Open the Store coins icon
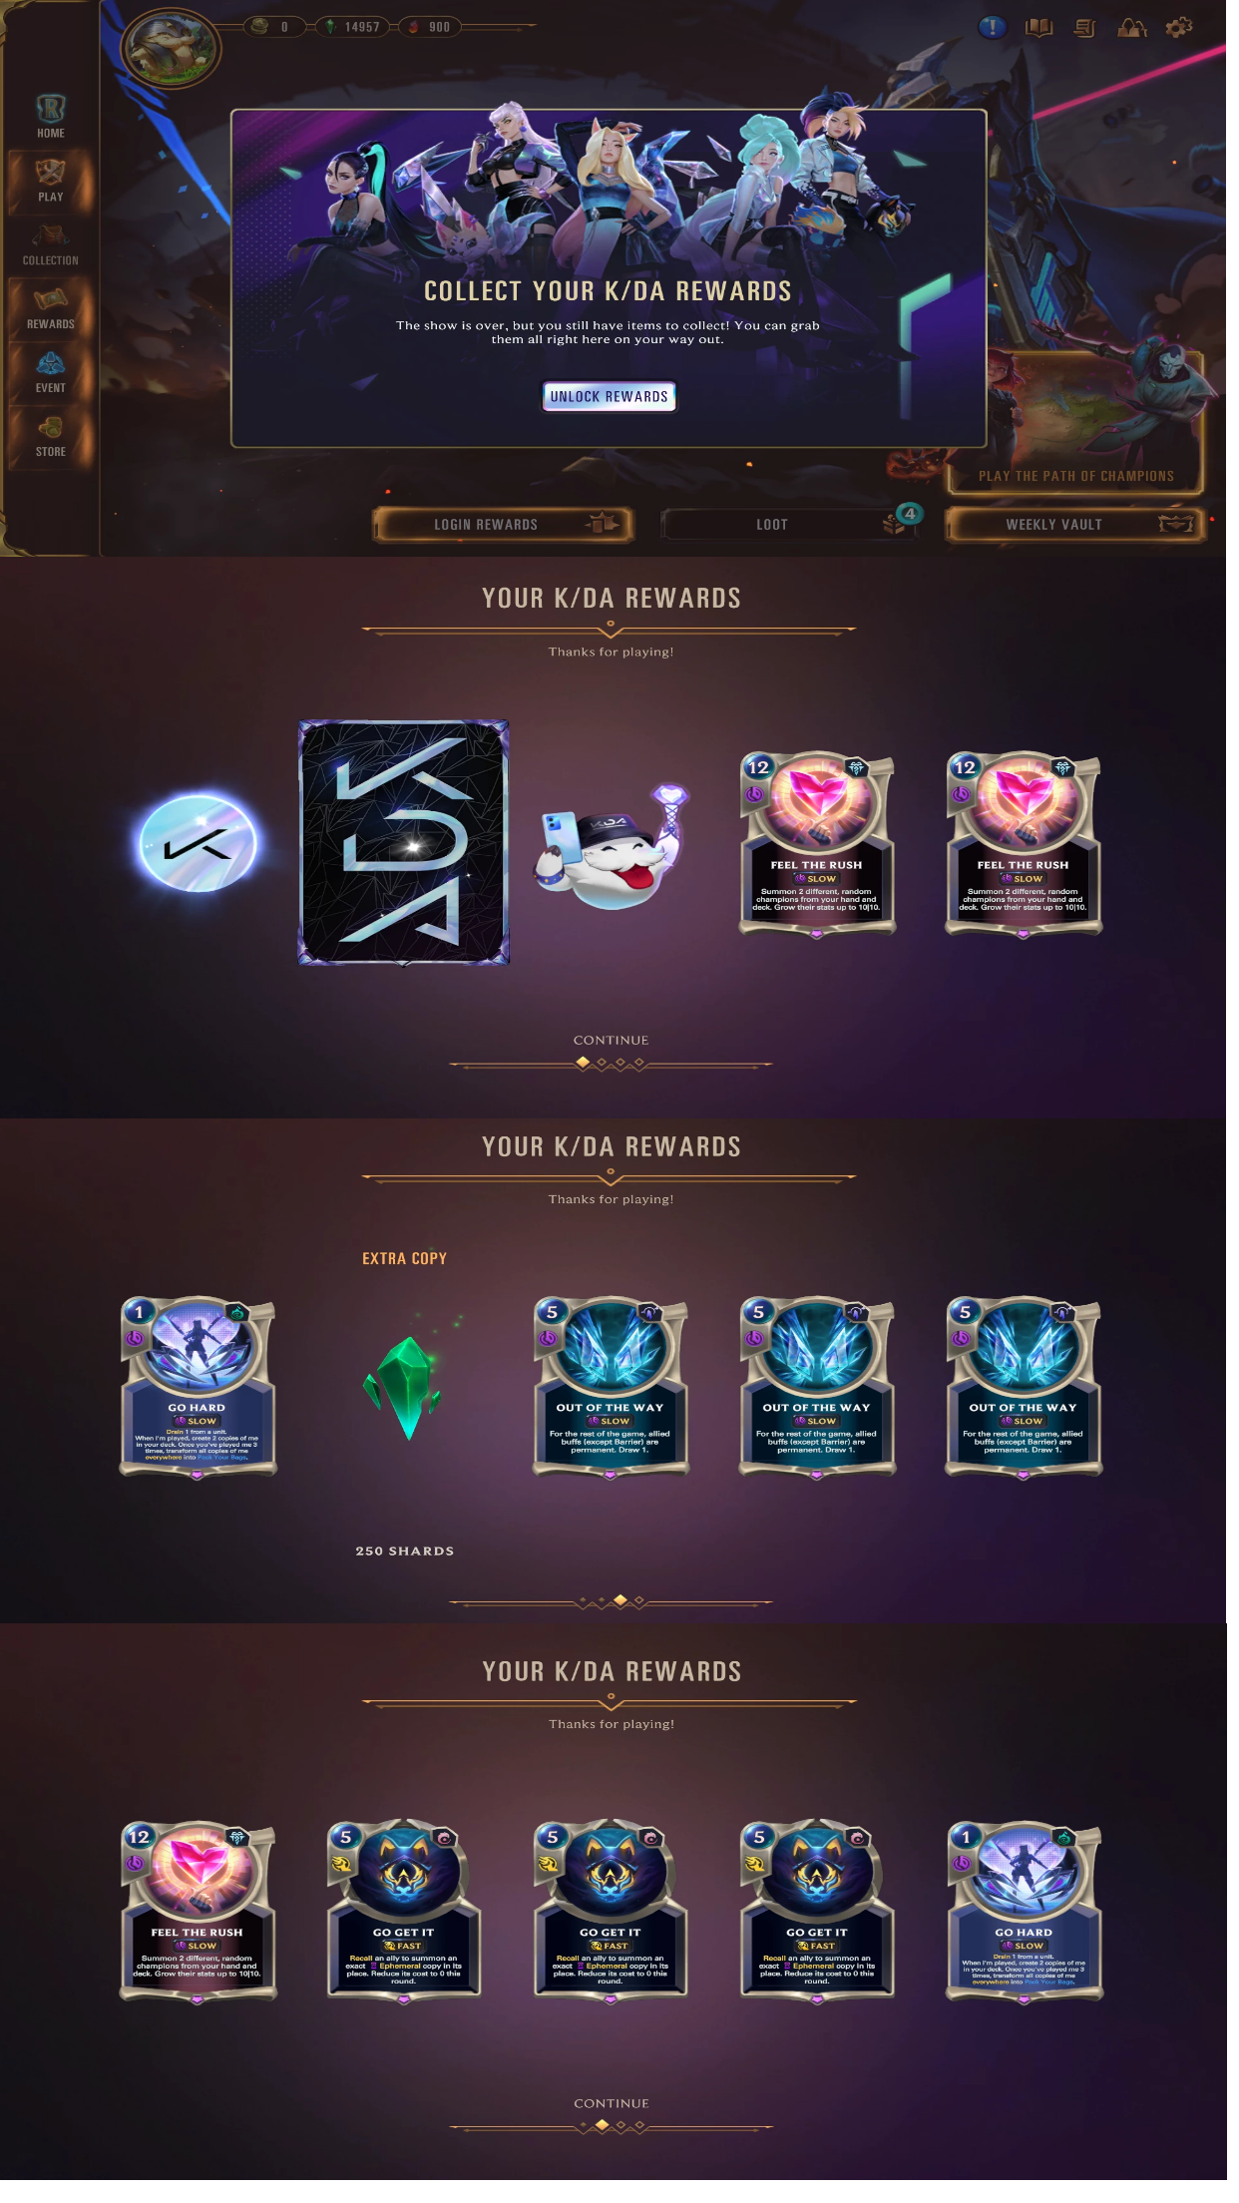Screen dimensions: 1239x2203 [x=50, y=436]
